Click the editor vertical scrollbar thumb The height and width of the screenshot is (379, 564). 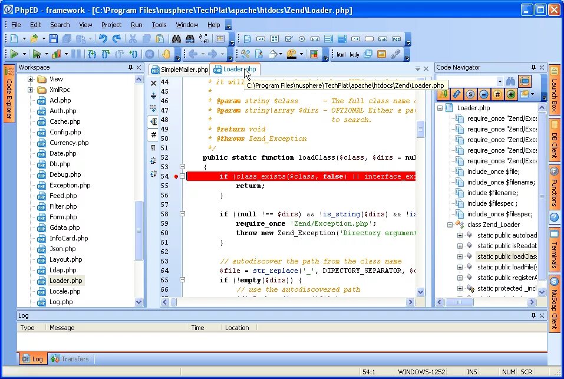pos(420,129)
